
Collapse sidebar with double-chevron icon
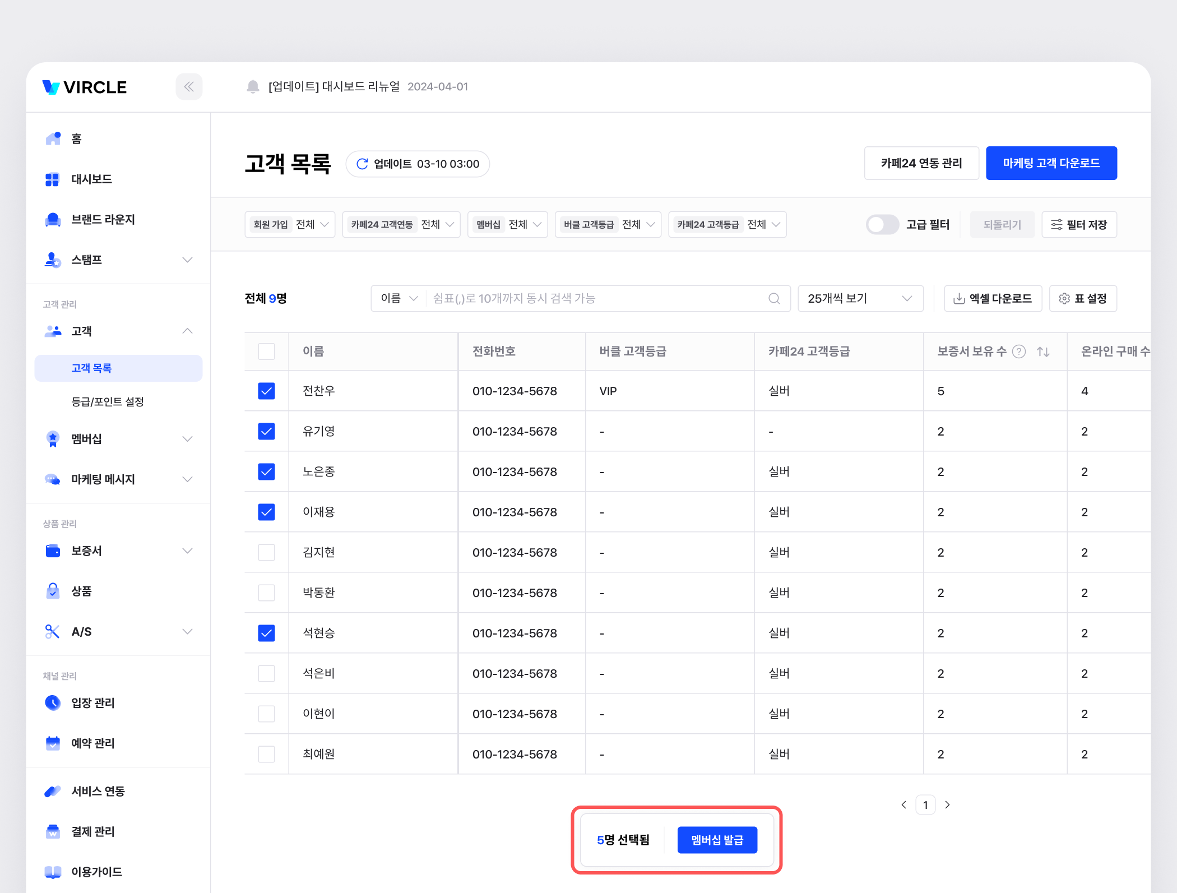(x=189, y=87)
